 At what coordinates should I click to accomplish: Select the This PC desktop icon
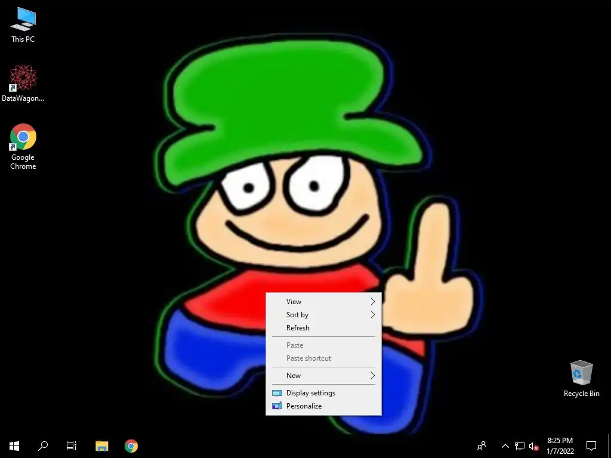(x=23, y=25)
